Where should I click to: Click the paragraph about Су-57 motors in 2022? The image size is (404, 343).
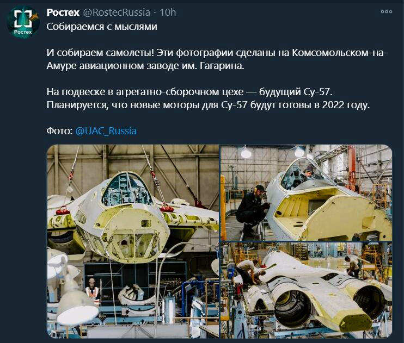pos(208,98)
